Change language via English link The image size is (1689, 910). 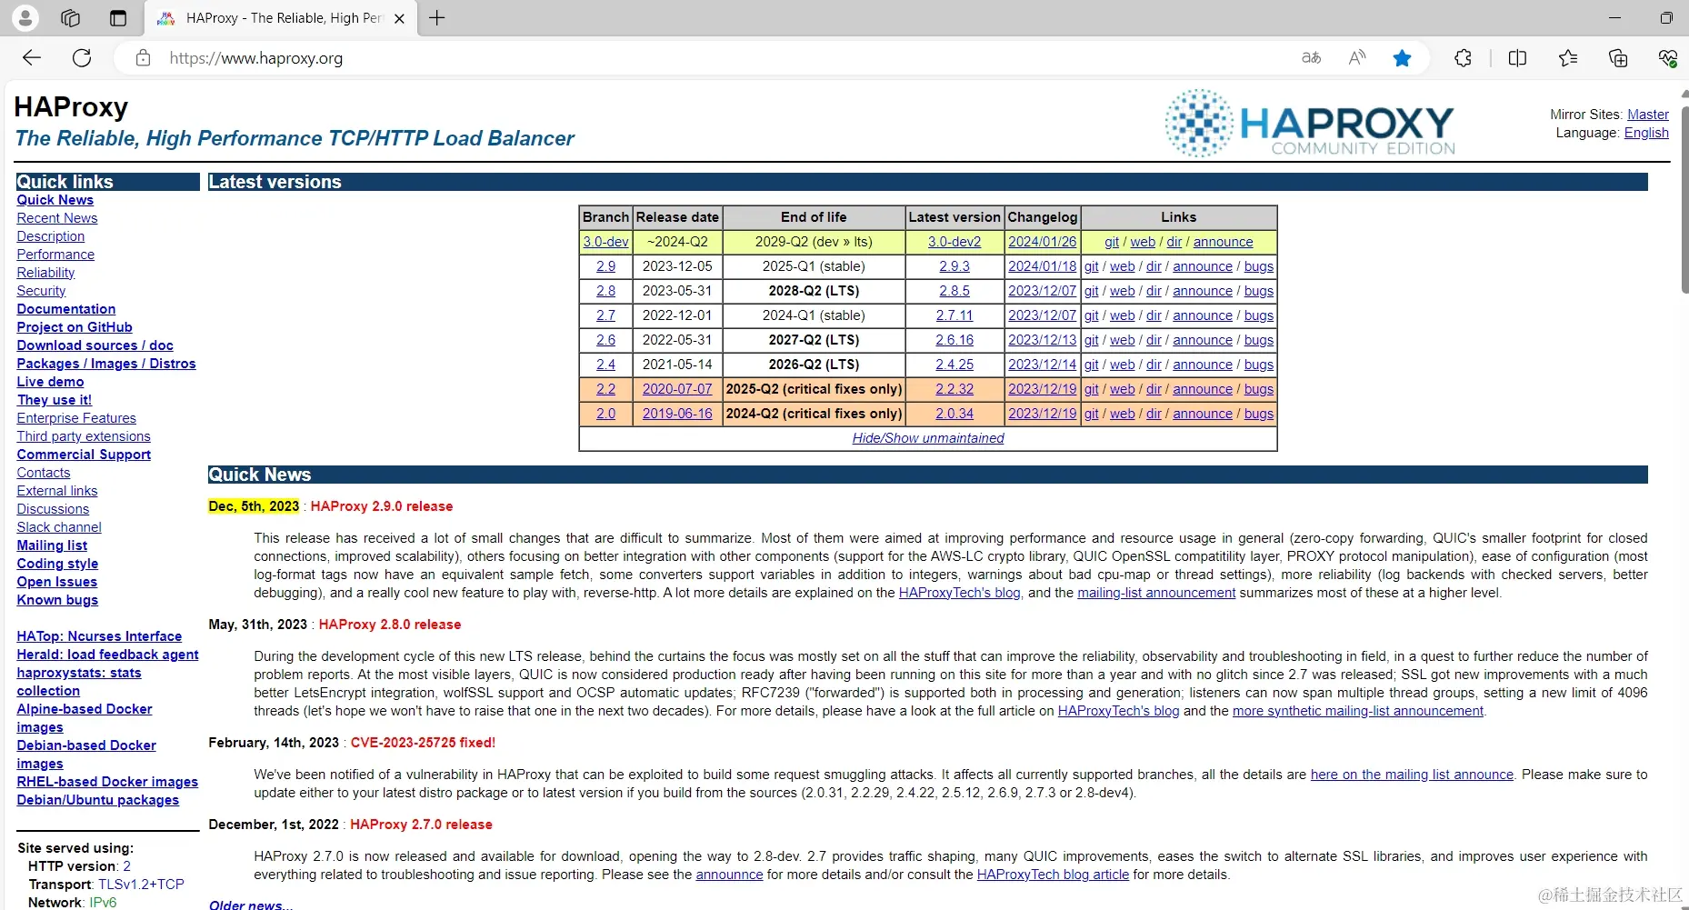click(x=1646, y=133)
